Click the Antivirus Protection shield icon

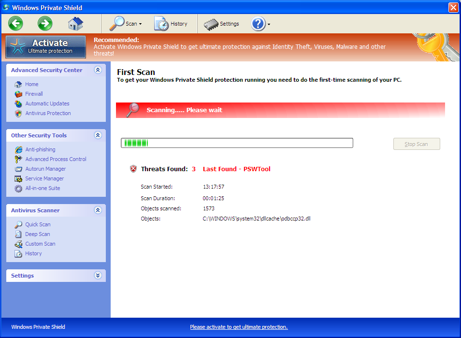[18, 114]
